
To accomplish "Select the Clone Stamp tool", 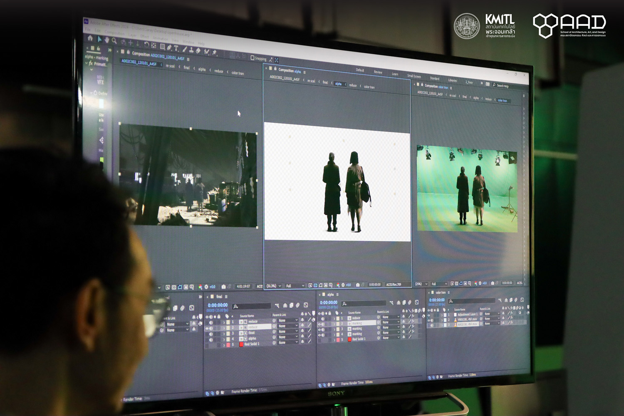I will pyautogui.click(x=191, y=50).
